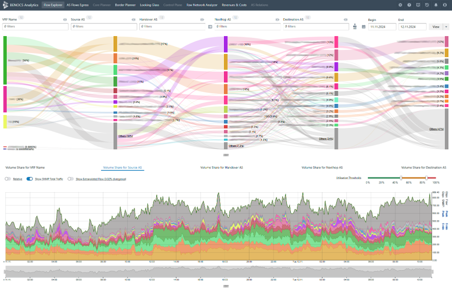Click the swap icon next to VRF Name
The width and height of the screenshot is (452, 288).
(x=65, y=19)
